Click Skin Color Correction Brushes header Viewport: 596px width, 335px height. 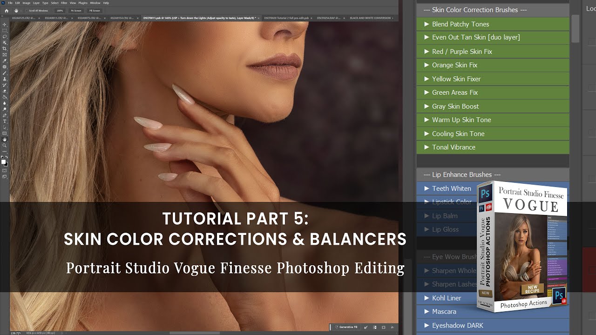493,10
